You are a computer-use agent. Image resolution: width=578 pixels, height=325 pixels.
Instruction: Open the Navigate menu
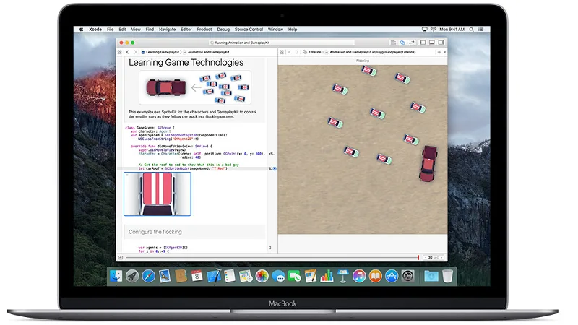pos(167,29)
